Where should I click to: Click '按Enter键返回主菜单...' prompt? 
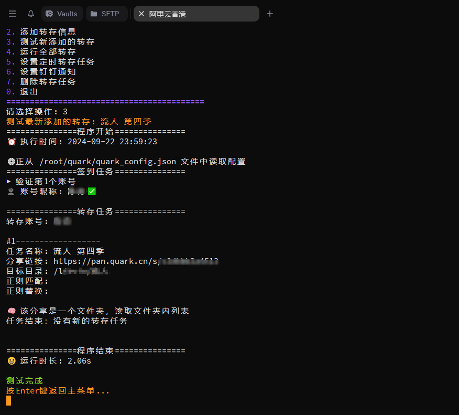[x=58, y=390]
